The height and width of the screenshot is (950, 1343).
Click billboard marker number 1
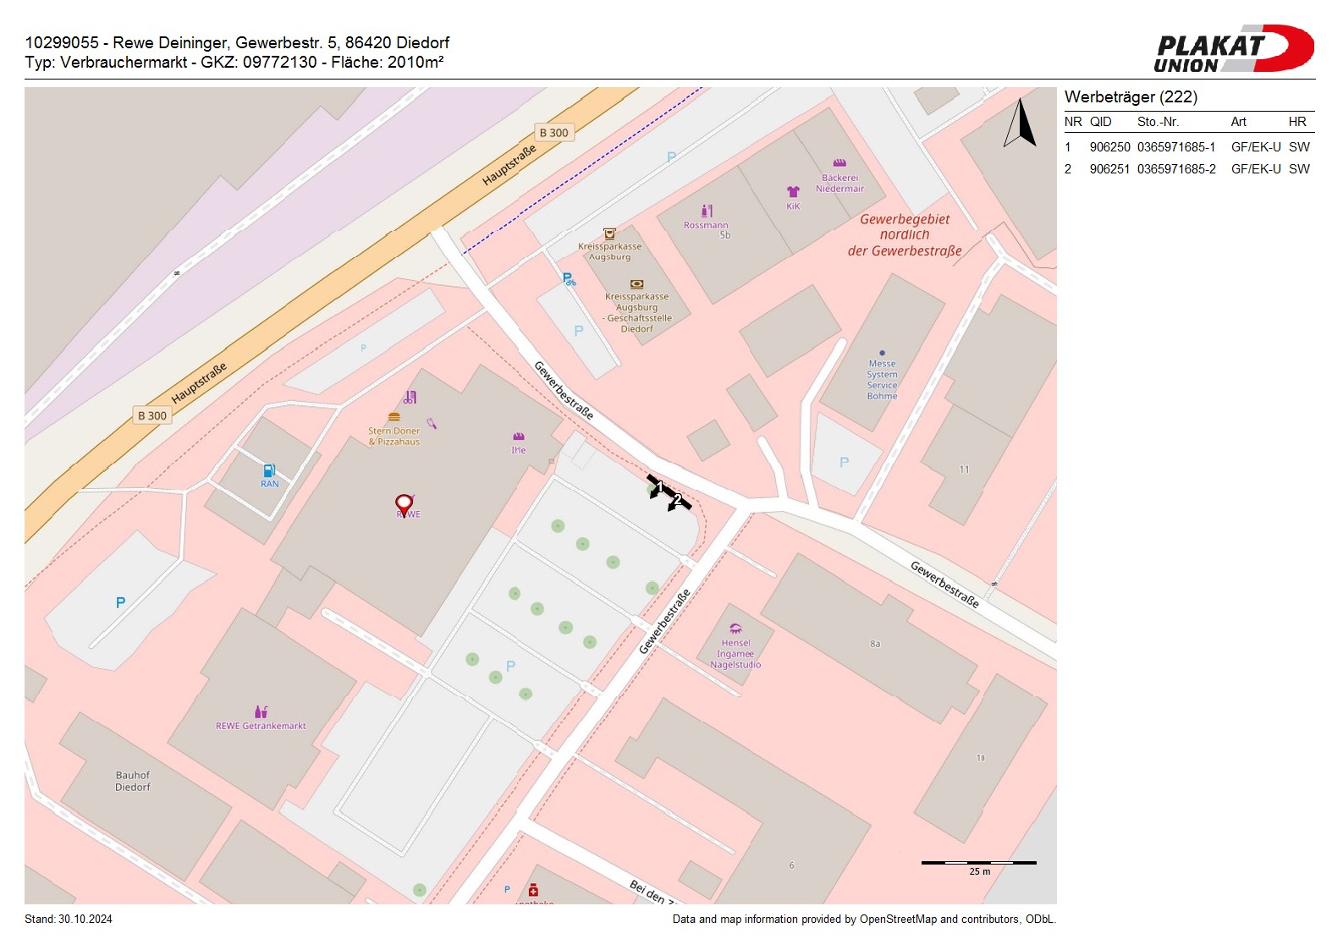(658, 487)
